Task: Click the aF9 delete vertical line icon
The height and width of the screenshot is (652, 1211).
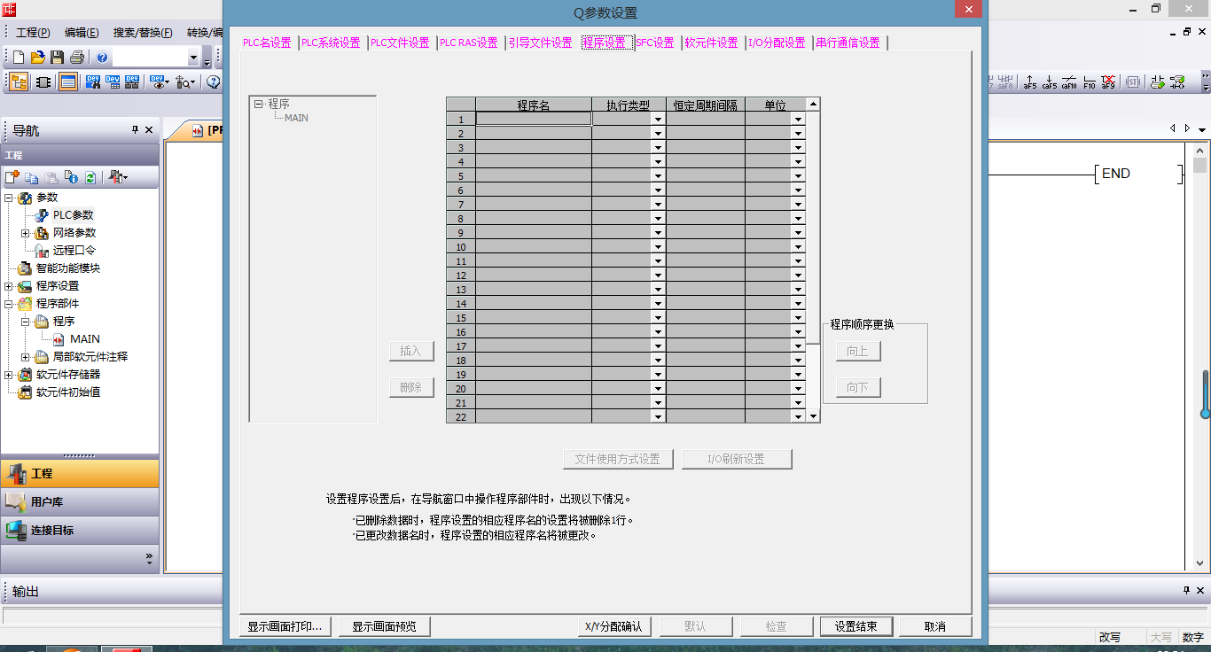Action: (x=1108, y=82)
